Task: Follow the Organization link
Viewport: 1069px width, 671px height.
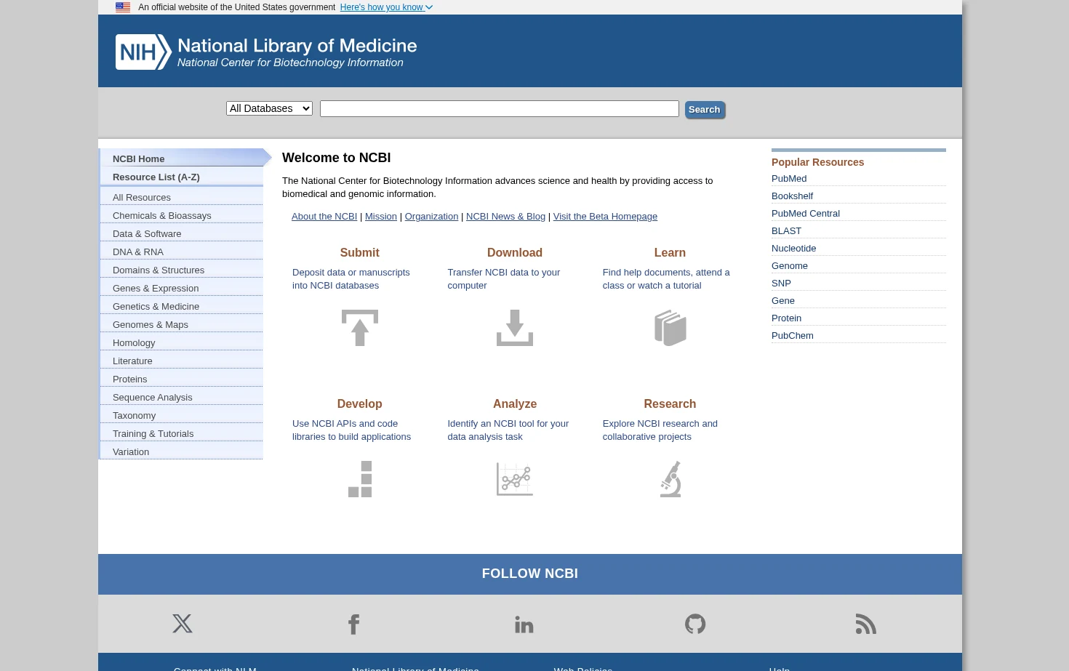Action: [431, 217]
